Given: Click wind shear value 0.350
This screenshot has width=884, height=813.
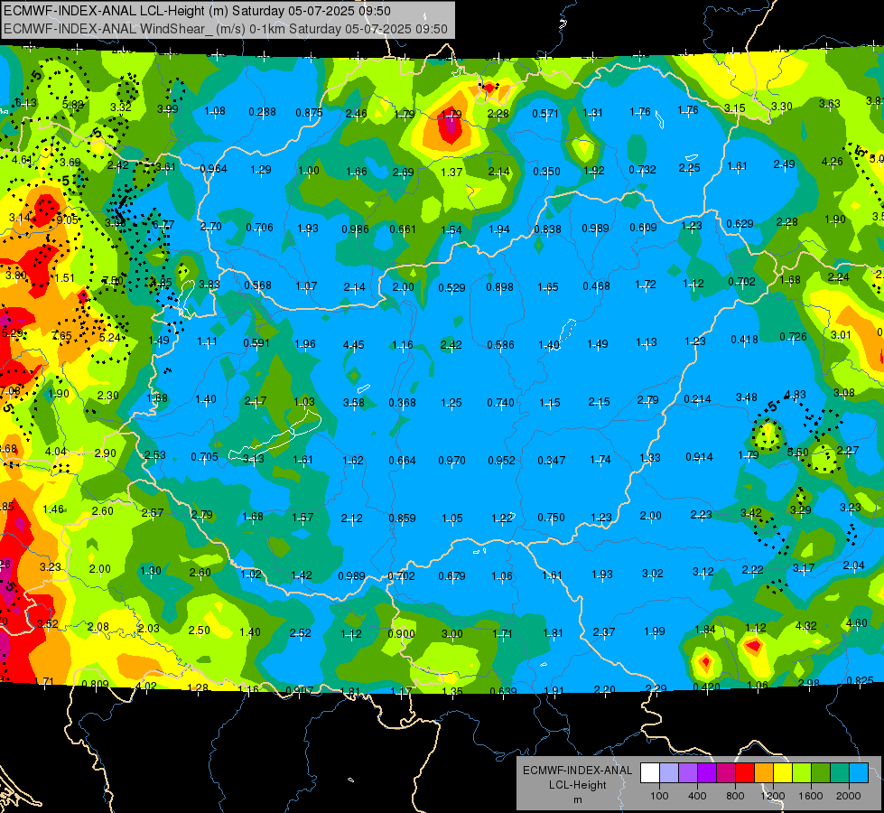Looking at the screenshot, I should tap(546, 171).
